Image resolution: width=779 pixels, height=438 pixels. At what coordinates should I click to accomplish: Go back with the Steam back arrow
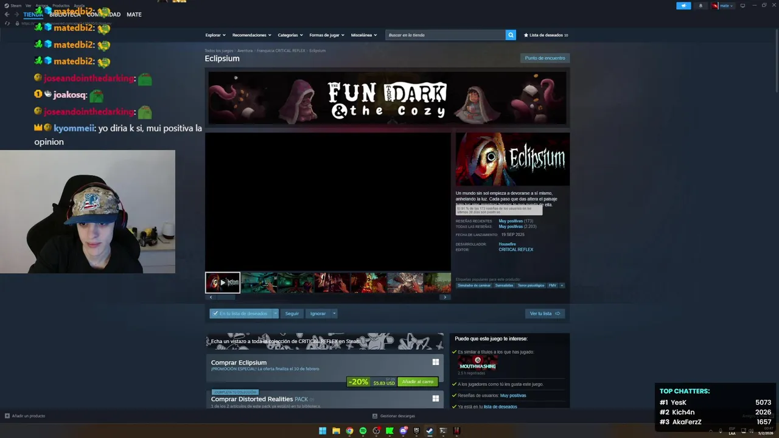(7, 14)
